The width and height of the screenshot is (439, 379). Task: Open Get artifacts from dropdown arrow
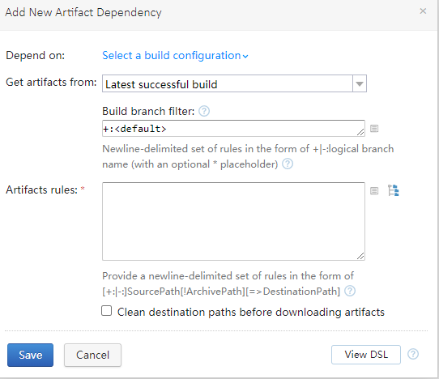[x=360, y=83]
